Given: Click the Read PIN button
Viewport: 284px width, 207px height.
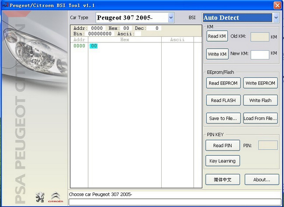Looking at the screenshot, I should [222, 145].
